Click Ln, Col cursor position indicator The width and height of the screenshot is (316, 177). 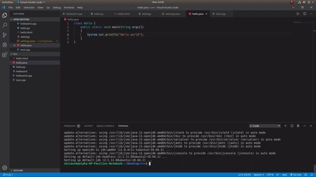pos(244,175)
